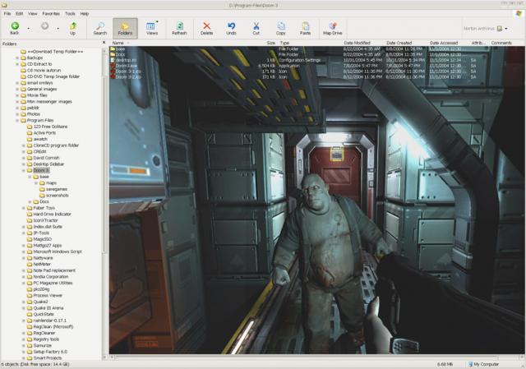Expand the Backups folder tree node
The height and width of the screenshot is (369, 526).
point(17,58)
